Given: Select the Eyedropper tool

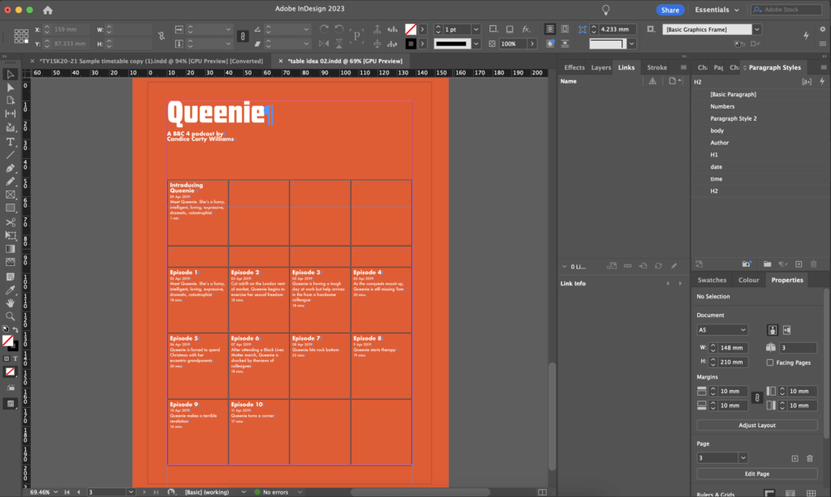Looking at the screenshot, I should pyautogui.click(x=10, y=290).
